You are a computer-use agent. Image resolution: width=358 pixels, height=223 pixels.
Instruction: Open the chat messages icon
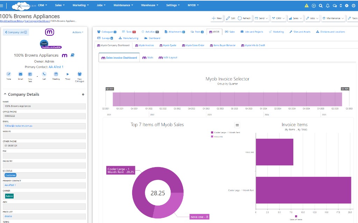click(335, 6)
